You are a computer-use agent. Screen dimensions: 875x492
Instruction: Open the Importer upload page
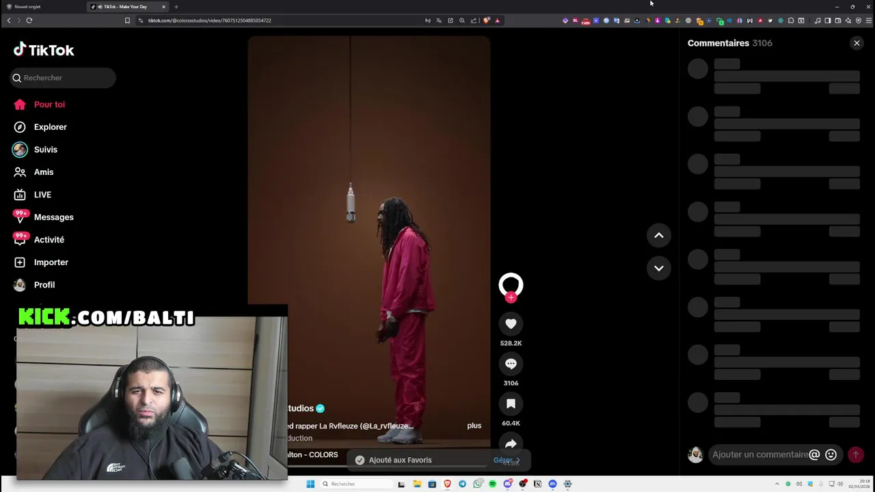41,262
